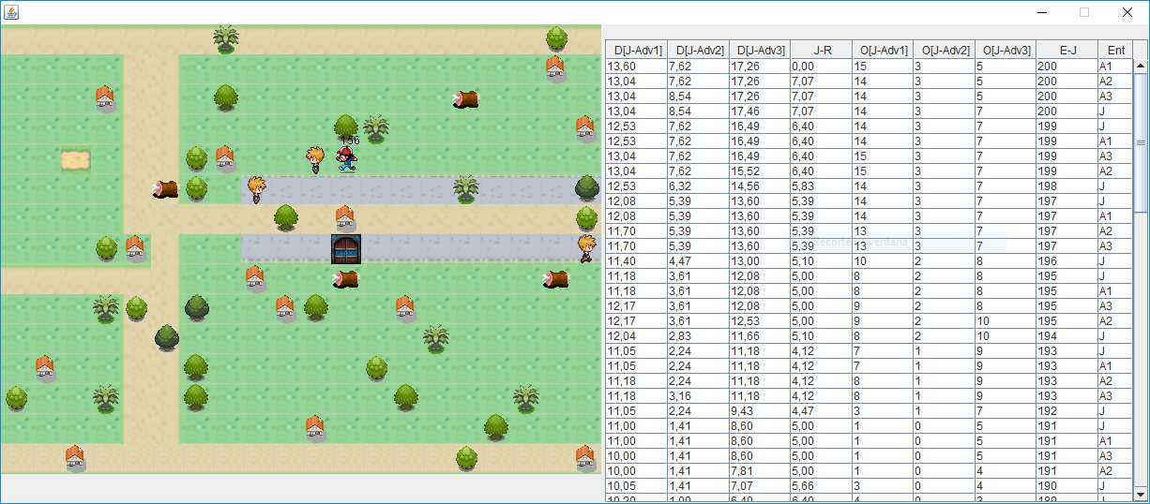Click the 3,16 cell

click(698, 396)
